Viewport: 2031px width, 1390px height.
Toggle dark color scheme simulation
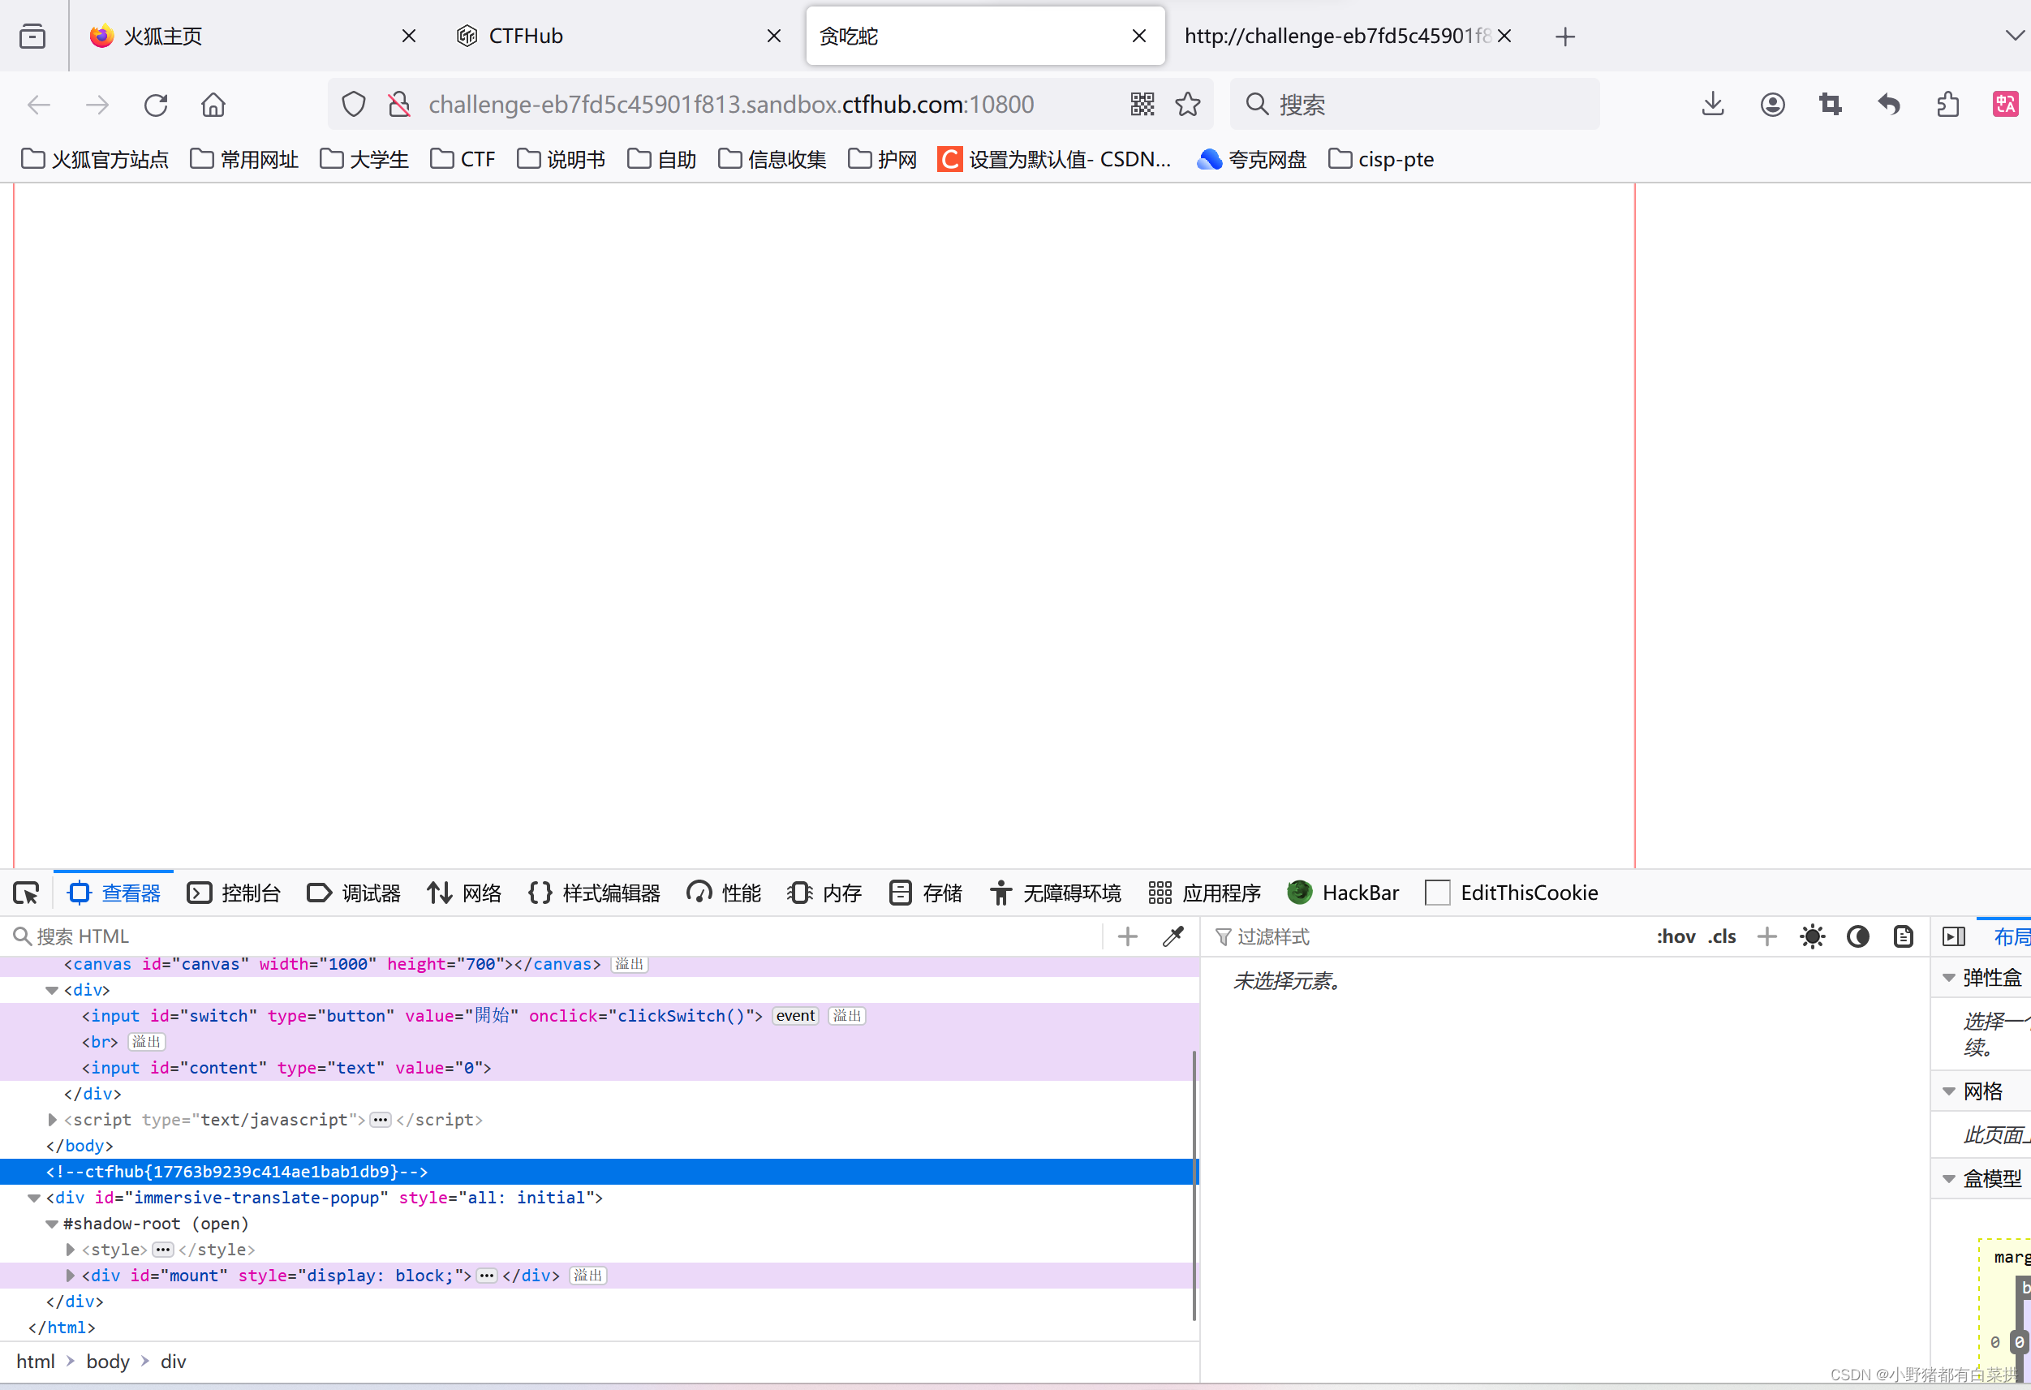click(1858, 936)
